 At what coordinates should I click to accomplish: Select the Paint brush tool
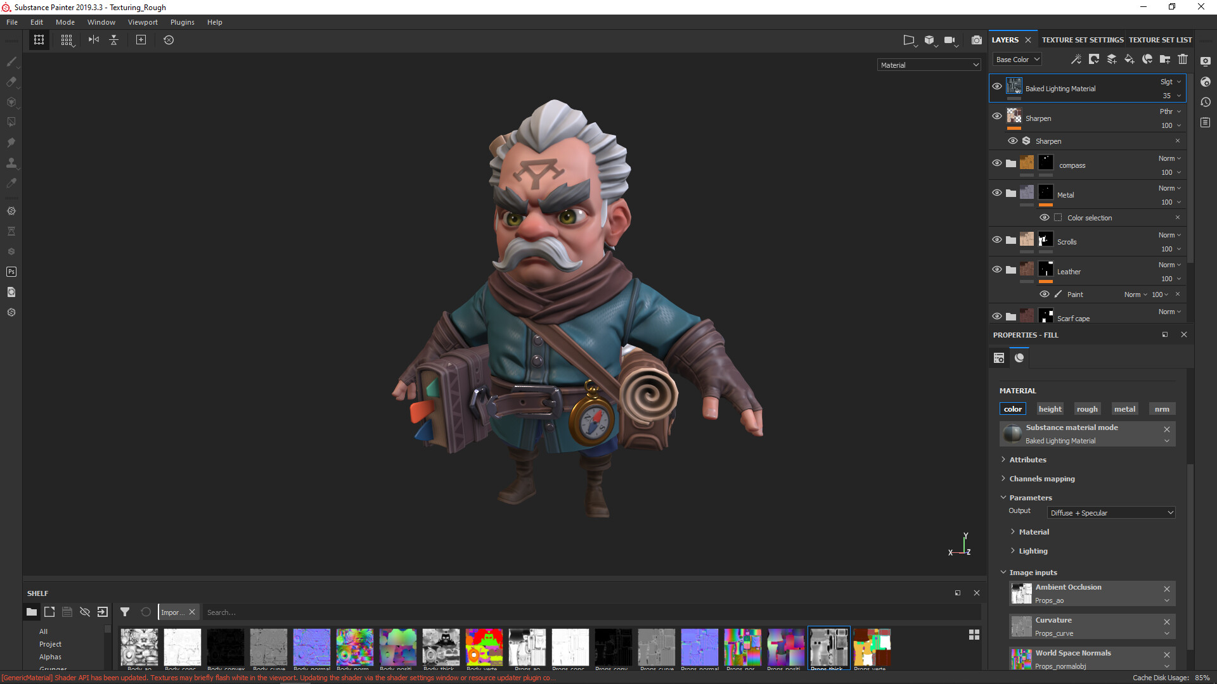click(x=11, y=61)
